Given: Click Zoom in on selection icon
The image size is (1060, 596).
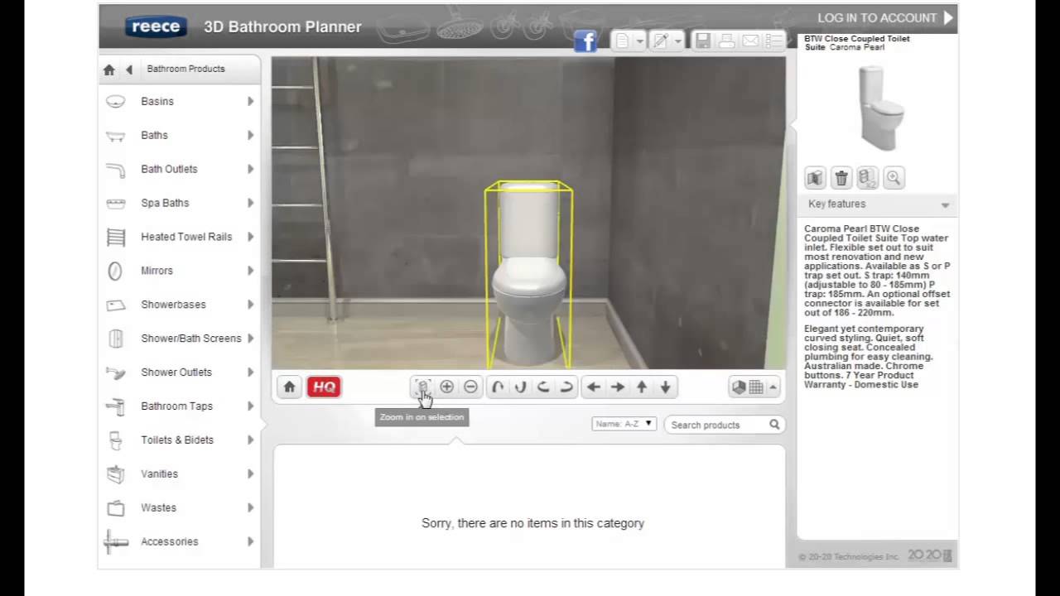Looking at the screenshot, I should [x=422, y=387].
